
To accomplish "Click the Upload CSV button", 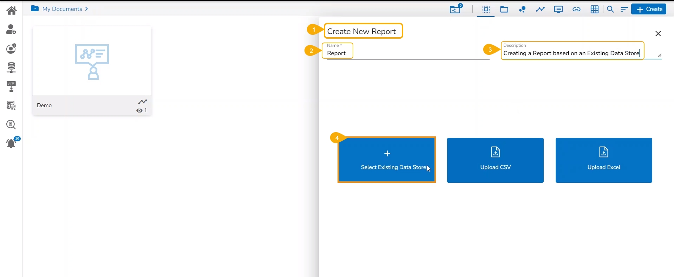I will click(x=495, y=160).
